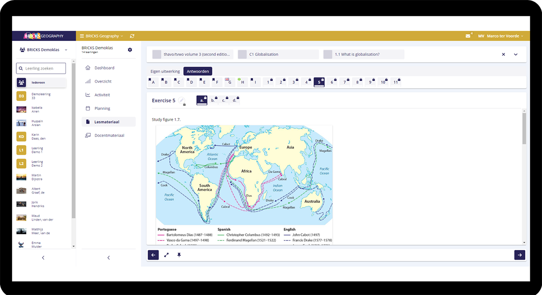This screenshot has height=295, width=542.
Task: Click the pin icon below the exercise
Action: (179, 255)
